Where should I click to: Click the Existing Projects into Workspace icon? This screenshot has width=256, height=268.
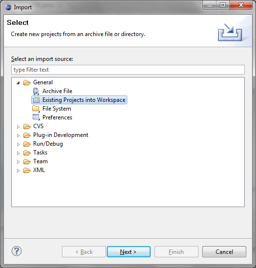click(36, 100)
